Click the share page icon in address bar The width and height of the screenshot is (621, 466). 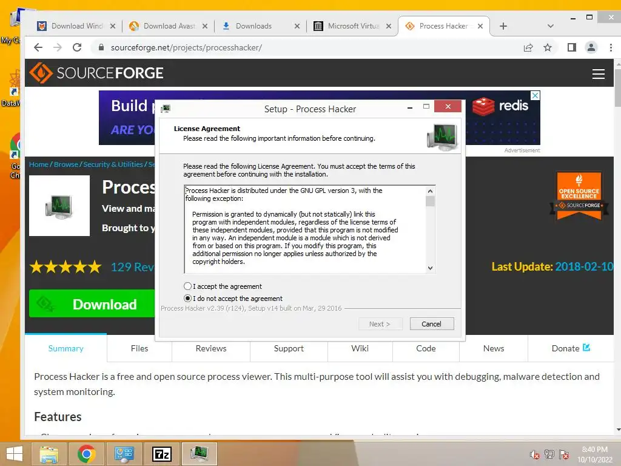pyautogui.click(x=528, y=47)
